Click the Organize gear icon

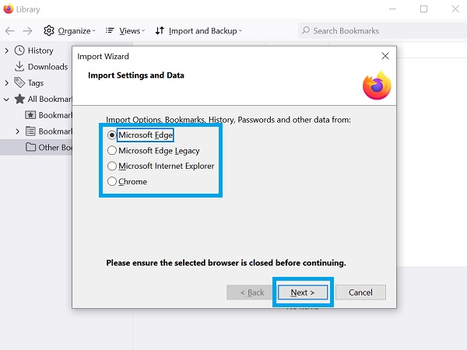pos(49,31)
